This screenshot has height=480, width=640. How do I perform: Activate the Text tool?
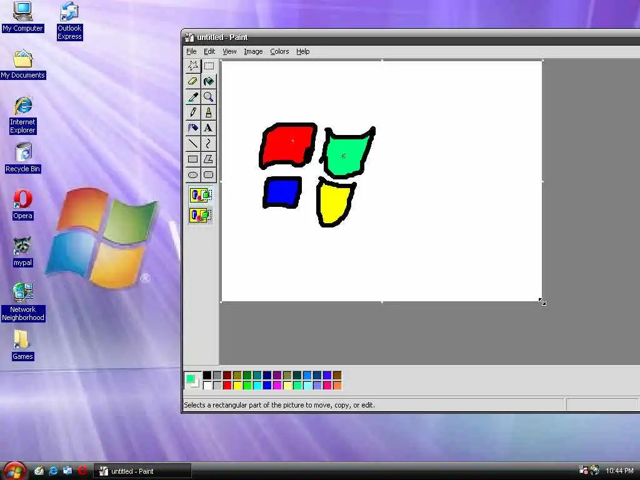[x=209, y=127]
